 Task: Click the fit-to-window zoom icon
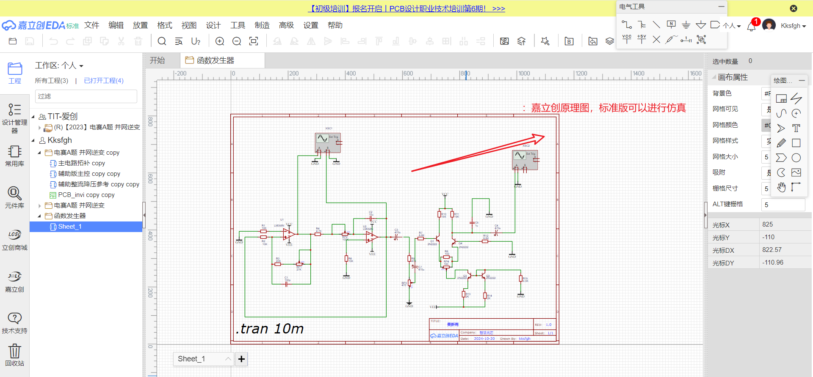point(254,41)
